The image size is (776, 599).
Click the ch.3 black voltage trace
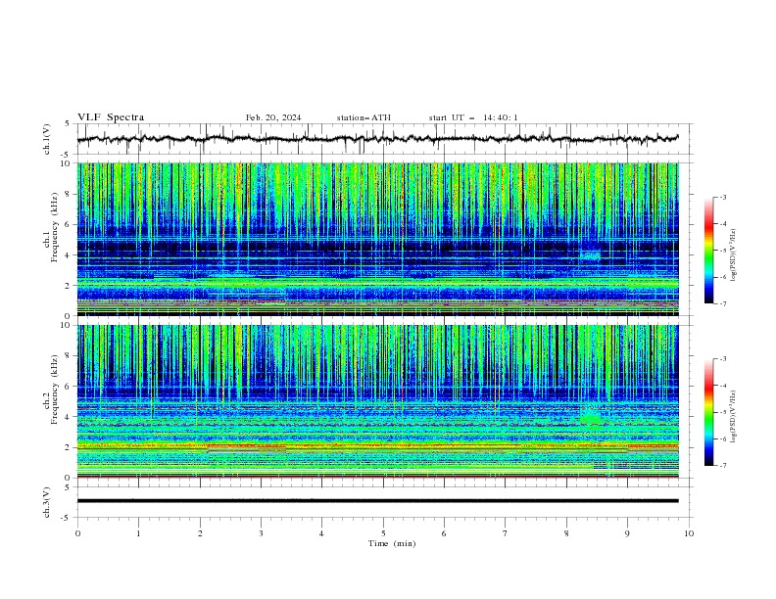(x=377, y=501)
